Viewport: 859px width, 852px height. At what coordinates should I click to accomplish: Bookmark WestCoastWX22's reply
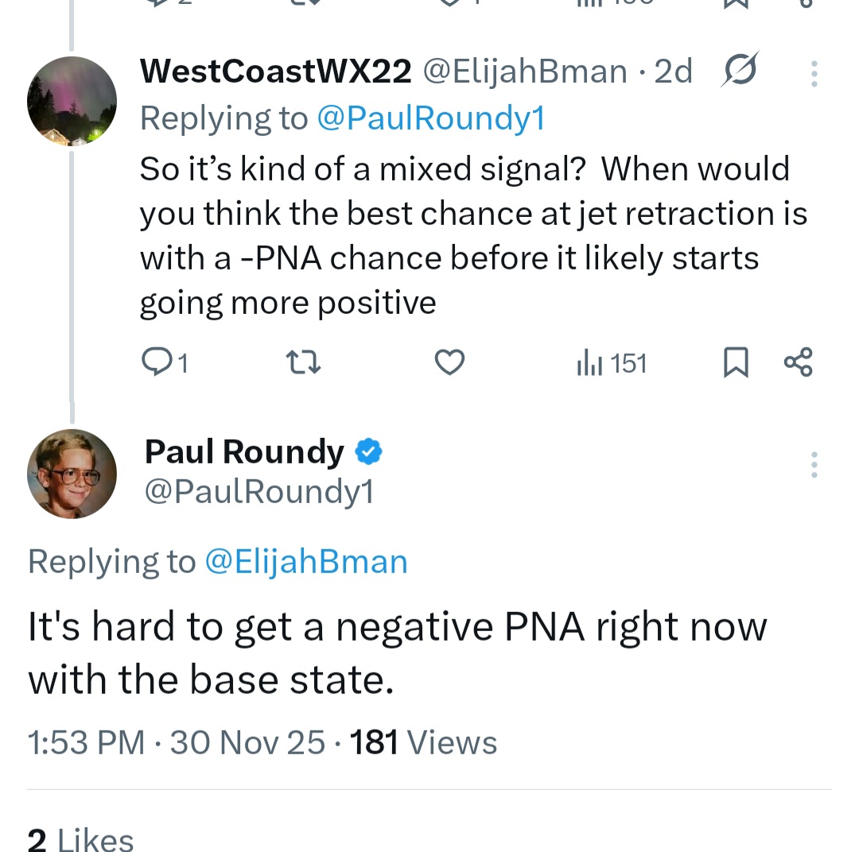pyautogui.click(x=736, y=363)
